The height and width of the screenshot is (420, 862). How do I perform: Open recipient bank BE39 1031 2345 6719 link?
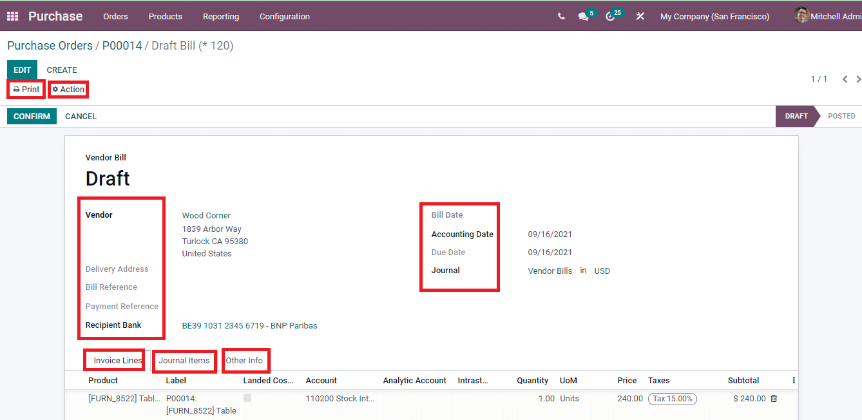(250, 326)
